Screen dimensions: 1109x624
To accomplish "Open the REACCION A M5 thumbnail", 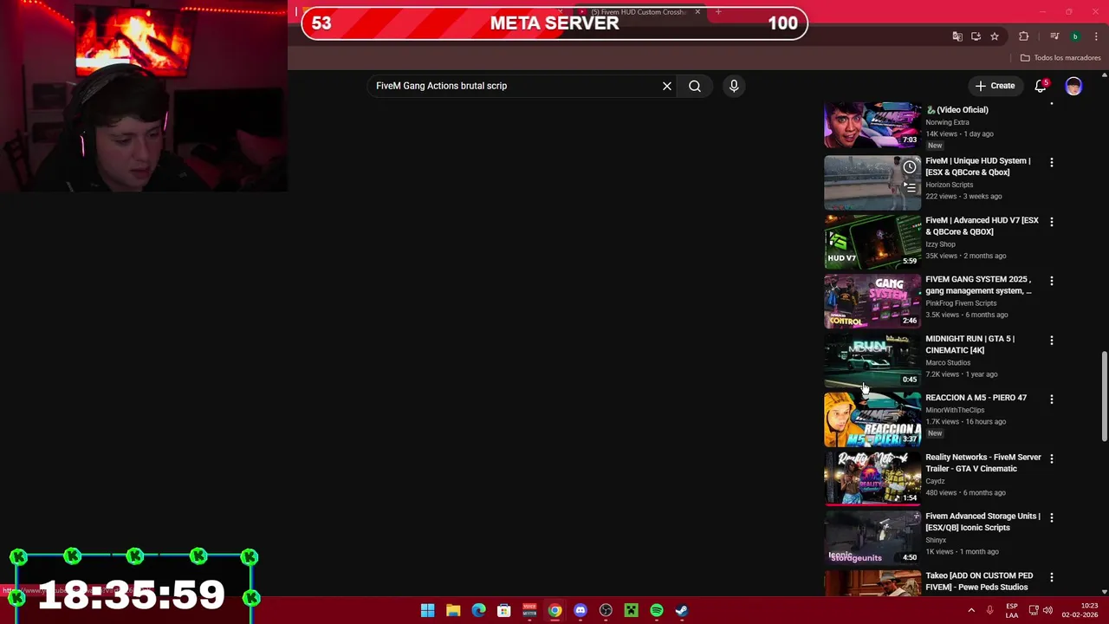I will click(872, 419).
